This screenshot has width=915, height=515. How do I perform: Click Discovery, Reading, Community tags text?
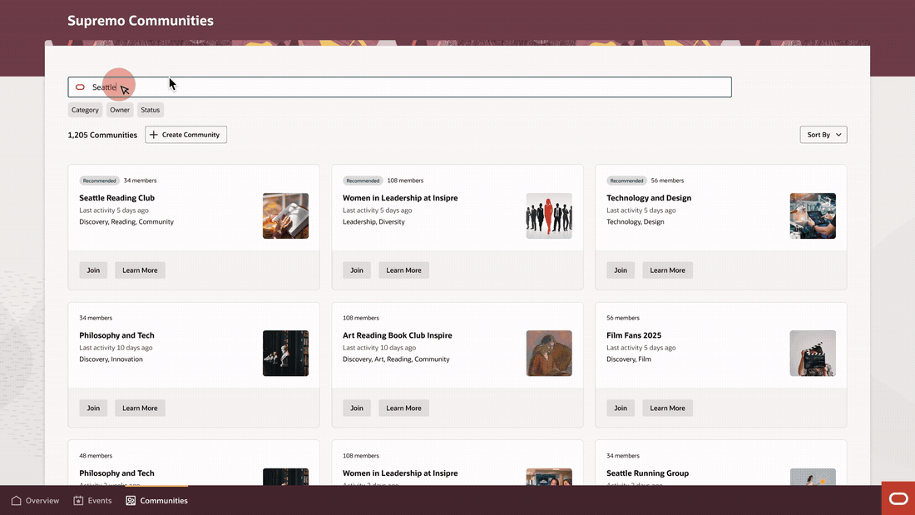[x=126, y=222]
